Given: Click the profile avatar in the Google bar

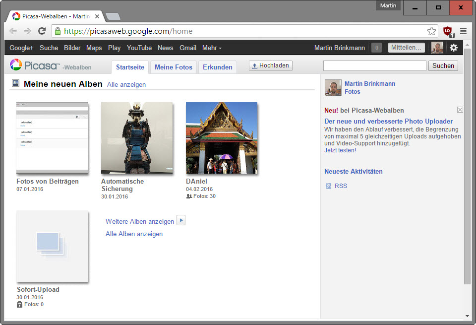Looking at the screenshot, I should pos(437,48).
